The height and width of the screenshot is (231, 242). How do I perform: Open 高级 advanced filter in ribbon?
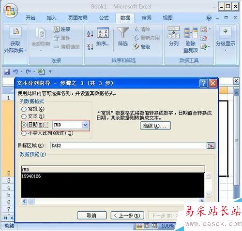tap(142, 47)
